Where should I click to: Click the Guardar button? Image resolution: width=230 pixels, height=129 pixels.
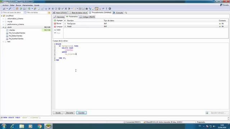click(82, 113)
